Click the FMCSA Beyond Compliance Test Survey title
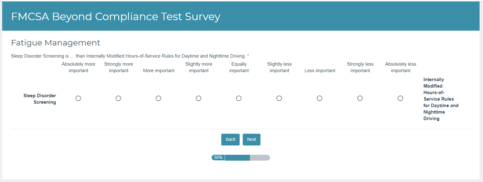 [x=116, y=16]
